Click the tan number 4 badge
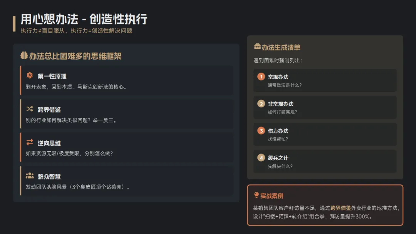This screenshot has width=416, height=234. (x=261, y=158)
